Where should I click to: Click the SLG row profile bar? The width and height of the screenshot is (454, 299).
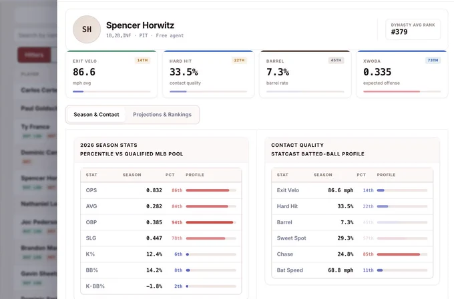click(x=211, y=238)
